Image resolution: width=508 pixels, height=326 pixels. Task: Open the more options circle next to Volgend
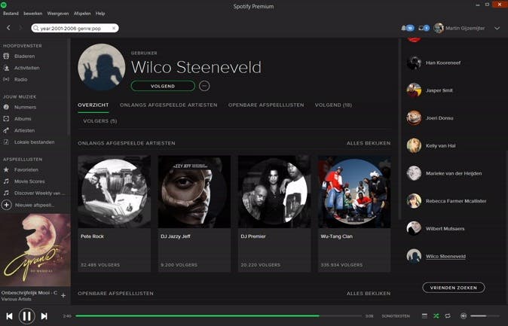coord(204,86)
